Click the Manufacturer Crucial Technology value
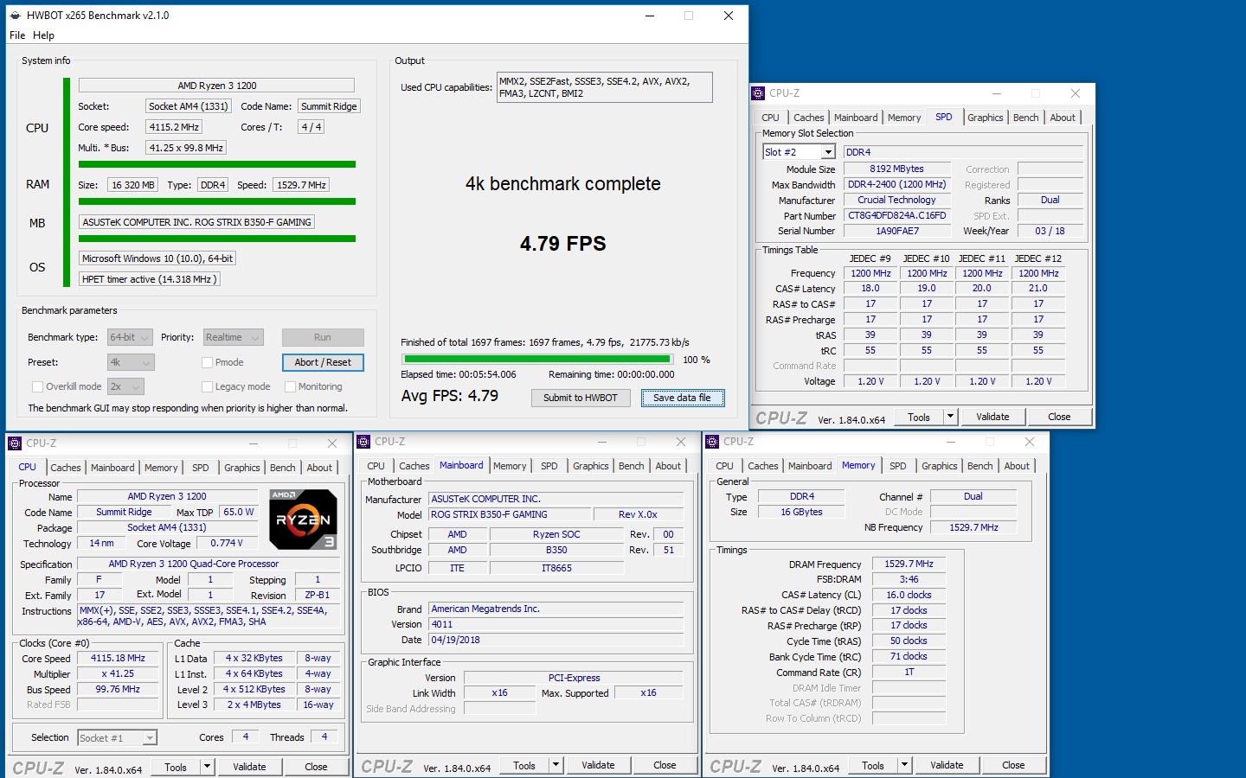The height and width of the screenshot is (778, 1246). point(896,200)
